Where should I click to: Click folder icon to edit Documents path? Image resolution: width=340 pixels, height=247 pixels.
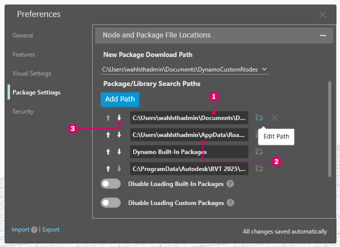pos(259,118)
